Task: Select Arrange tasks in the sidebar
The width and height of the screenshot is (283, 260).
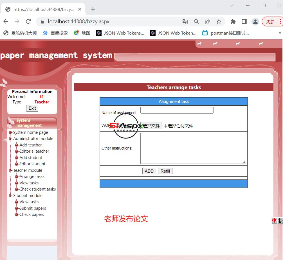Action: tap(32, 176)
